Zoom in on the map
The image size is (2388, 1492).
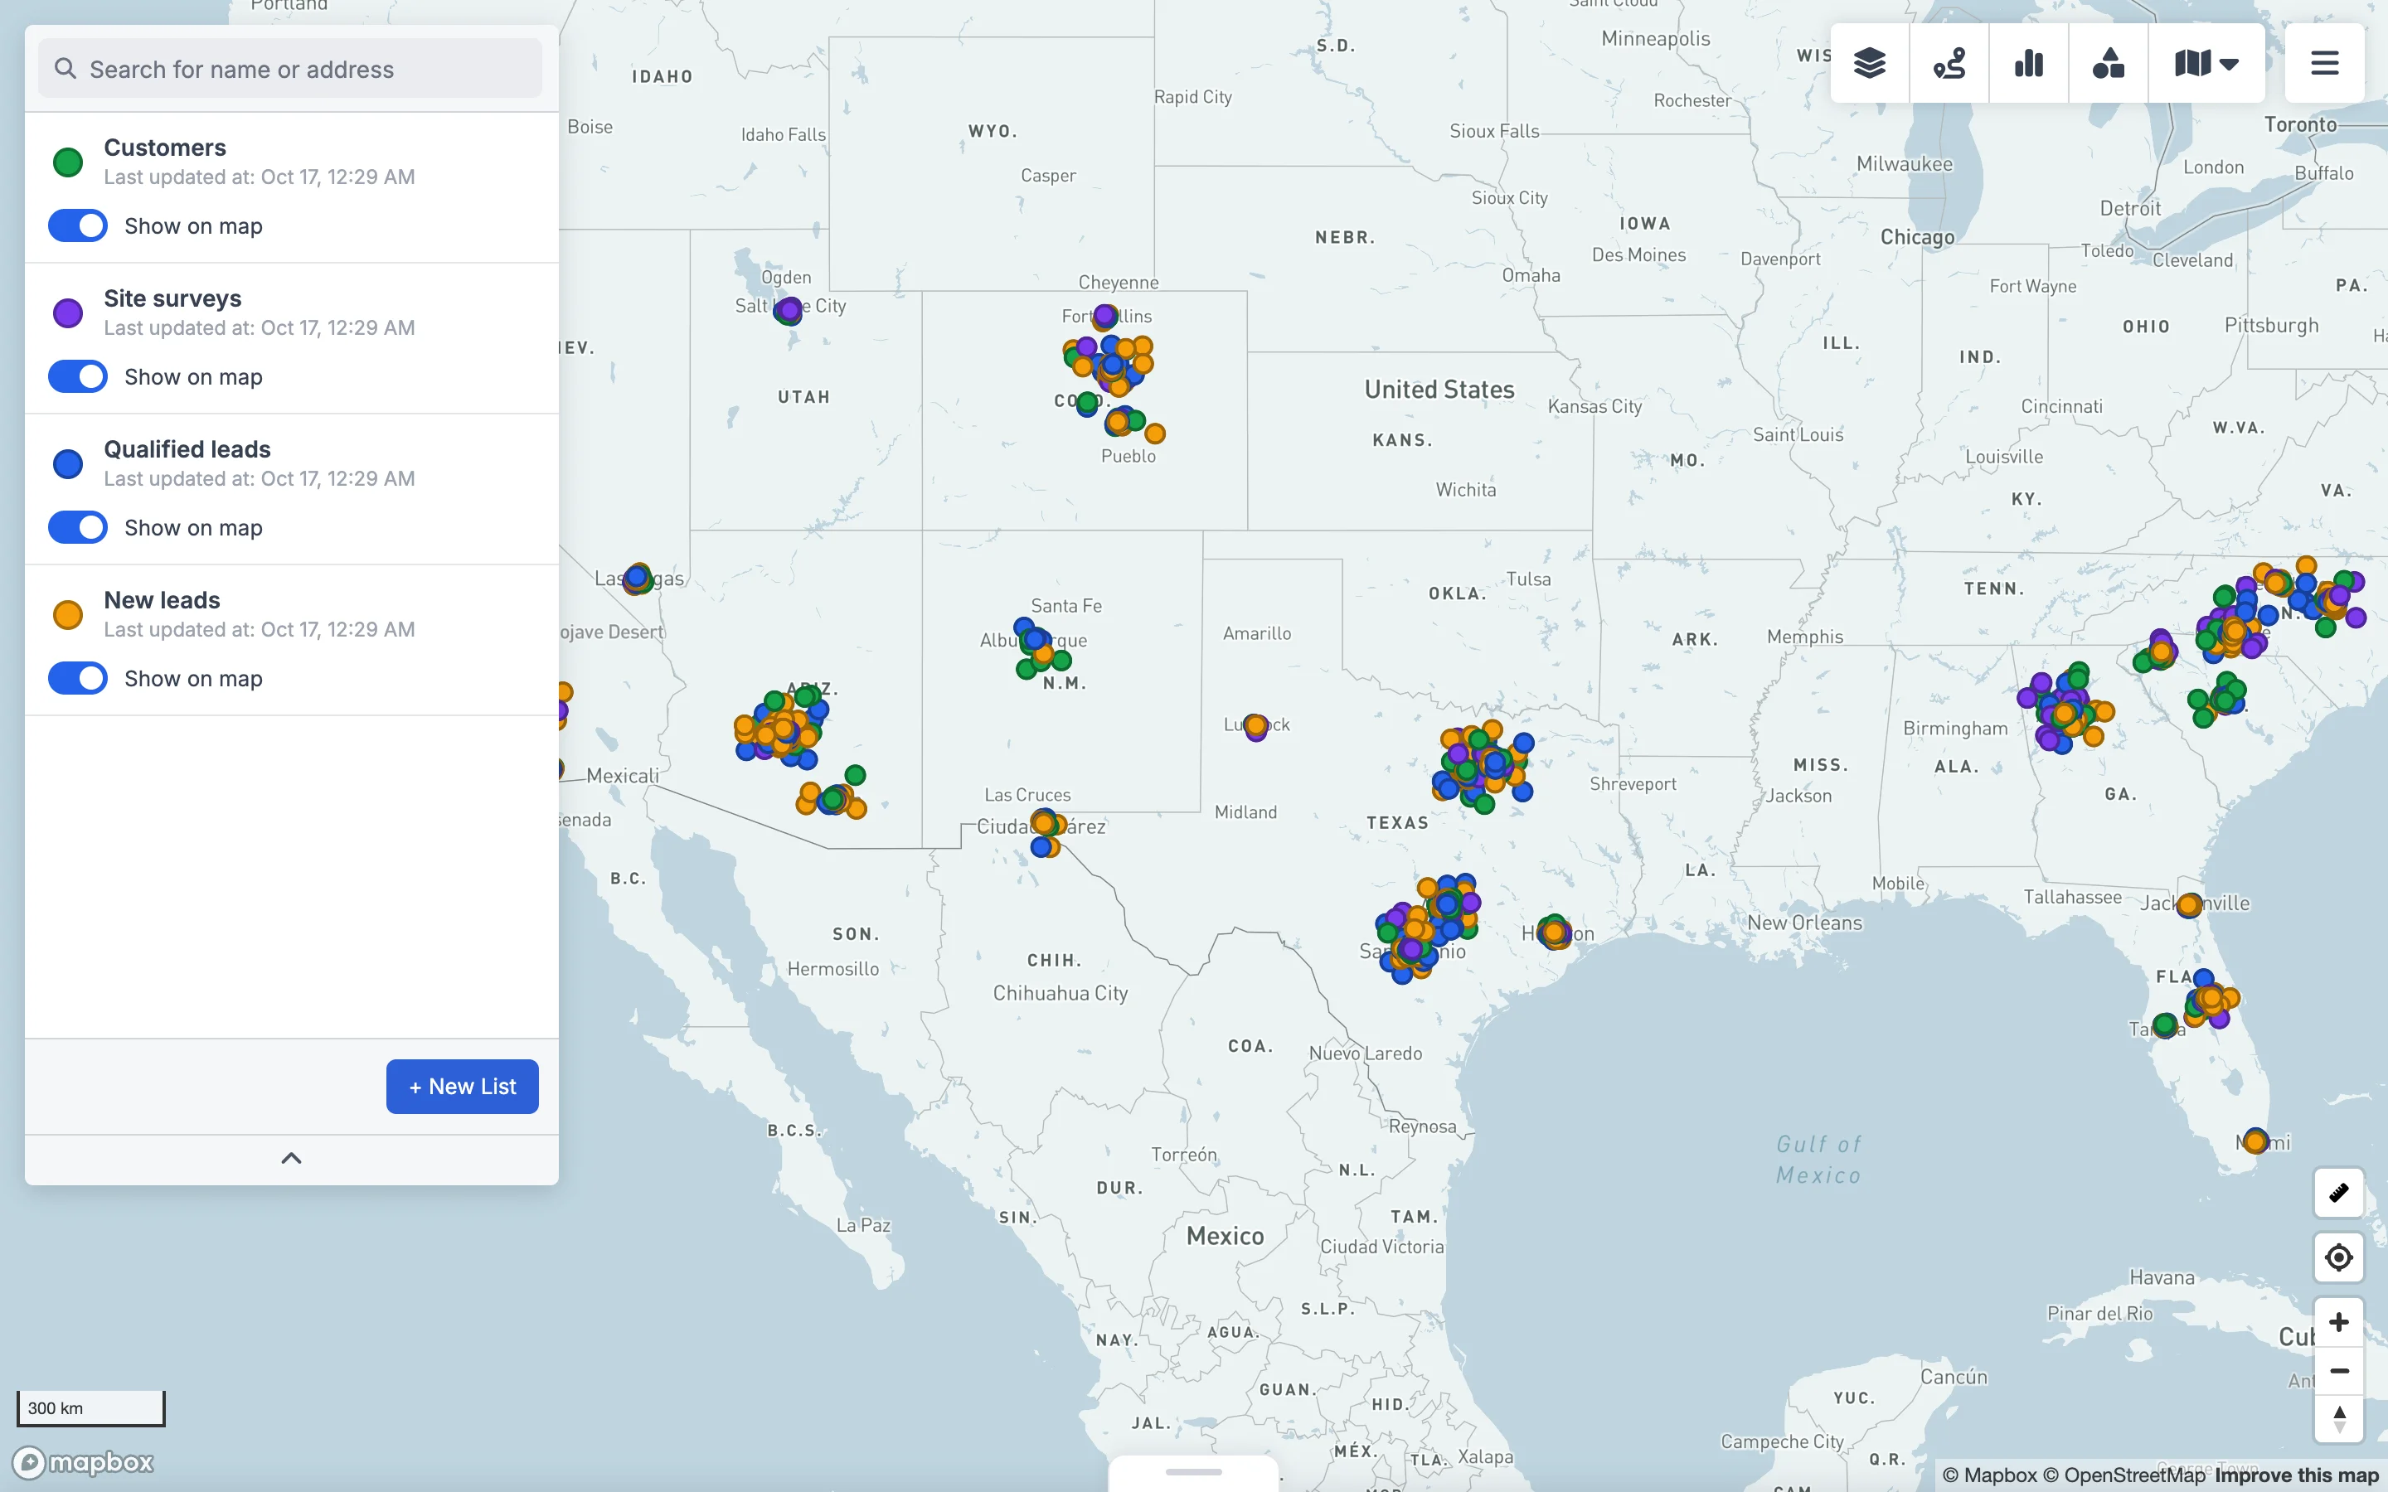pyautogui.click(x=2338, y=1322)
